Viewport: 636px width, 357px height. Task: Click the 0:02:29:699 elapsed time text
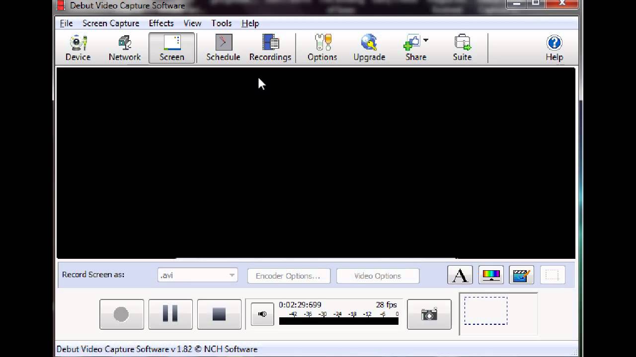click(300, 305)
